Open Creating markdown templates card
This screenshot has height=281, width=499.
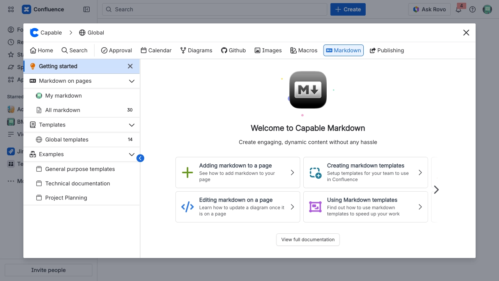pos(366,173)
